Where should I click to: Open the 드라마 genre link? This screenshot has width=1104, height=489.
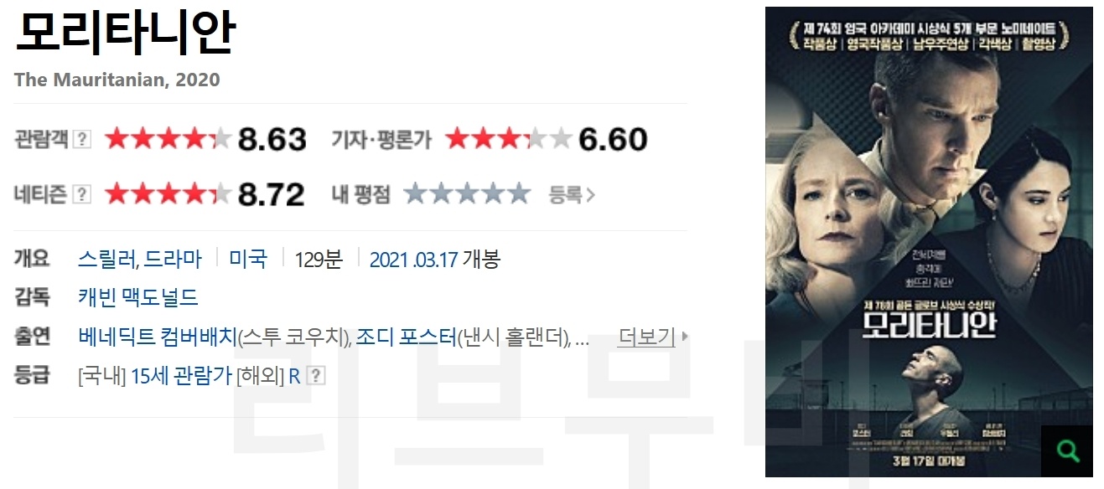point(174,259)
